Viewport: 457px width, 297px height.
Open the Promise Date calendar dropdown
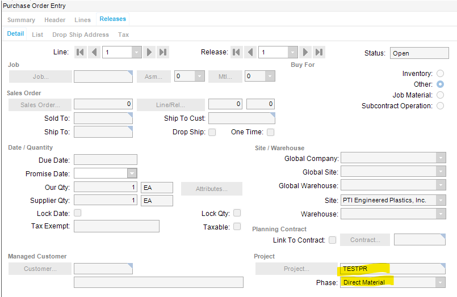click(132, 173)
